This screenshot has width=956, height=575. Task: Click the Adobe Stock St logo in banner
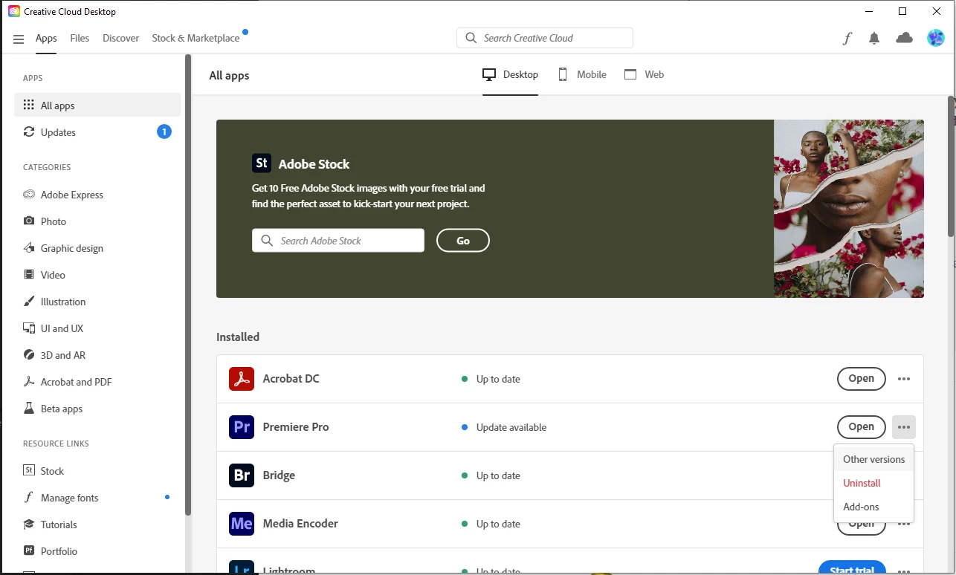262,163
